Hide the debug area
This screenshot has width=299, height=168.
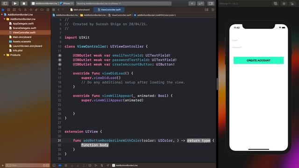tap(54, 165)
